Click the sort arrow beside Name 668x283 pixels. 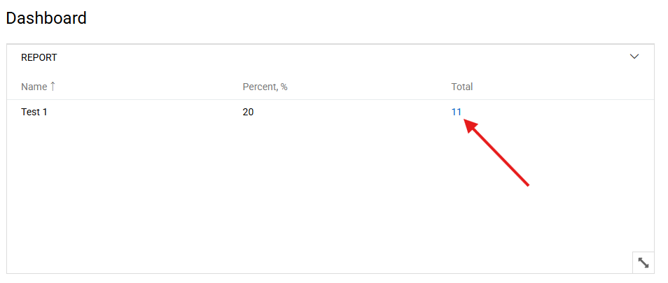click(53, 87)
